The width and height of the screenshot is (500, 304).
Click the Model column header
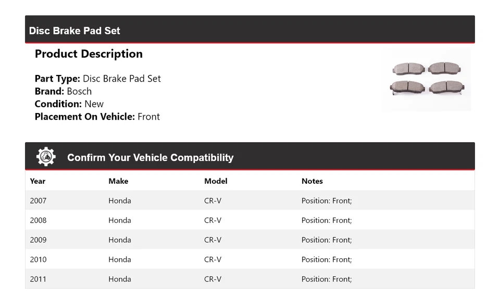(216, 181)
